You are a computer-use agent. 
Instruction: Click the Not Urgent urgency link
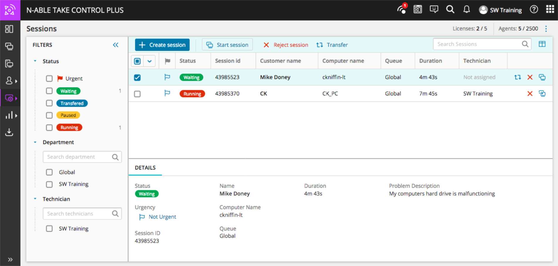click(x=158, y=217)
